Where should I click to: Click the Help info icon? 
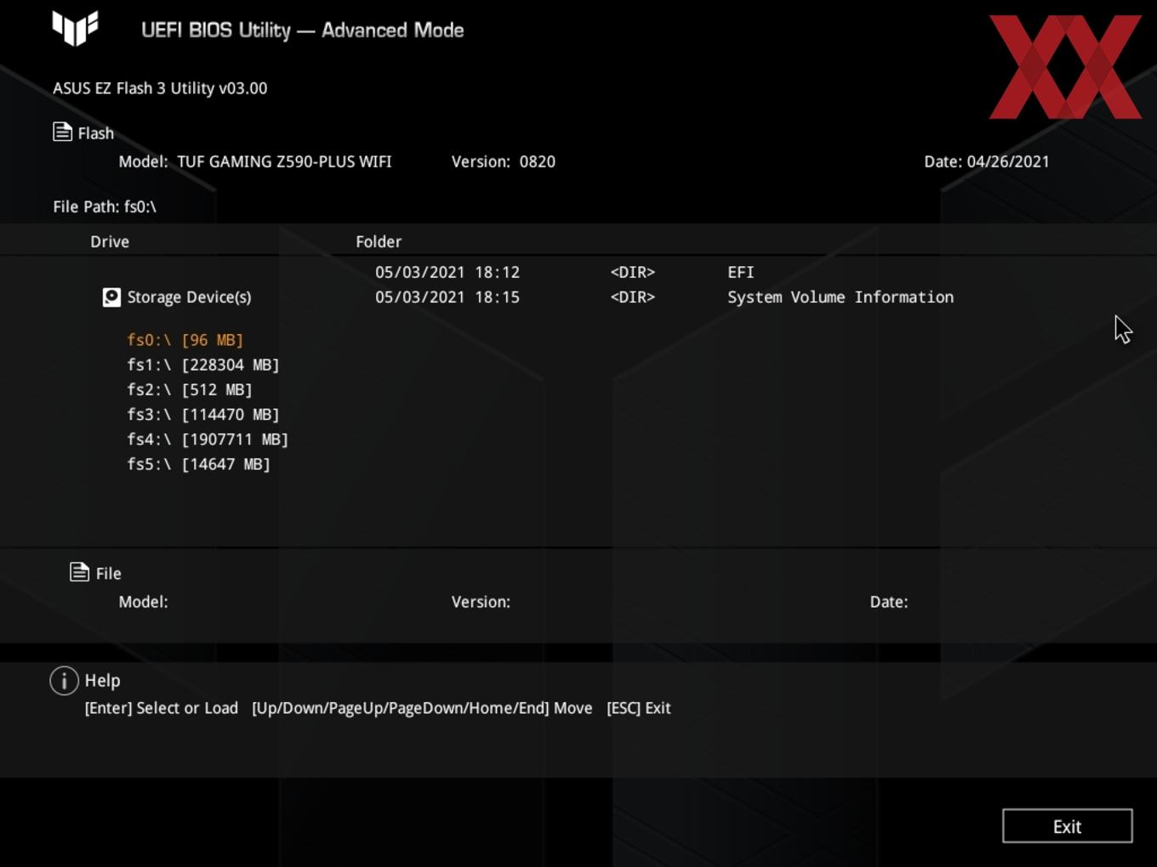(64, 681)
